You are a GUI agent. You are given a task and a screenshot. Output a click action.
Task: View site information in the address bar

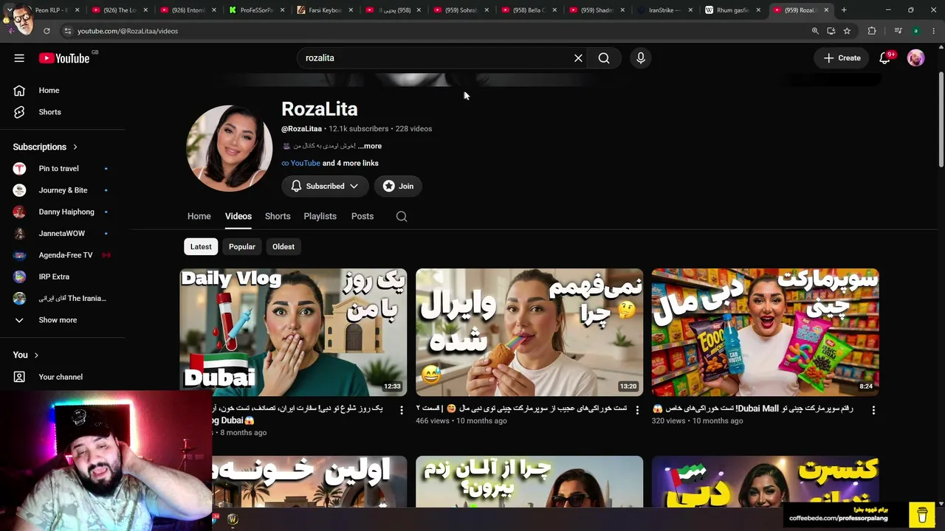point(67,31)
